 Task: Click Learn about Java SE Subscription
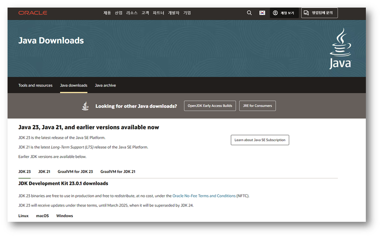tap(260, 140)
